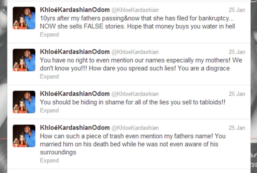Click @KhloeKardashian handle on the bankruptcy tweet
Screen dimensions: 257x173
pos(135,10)
